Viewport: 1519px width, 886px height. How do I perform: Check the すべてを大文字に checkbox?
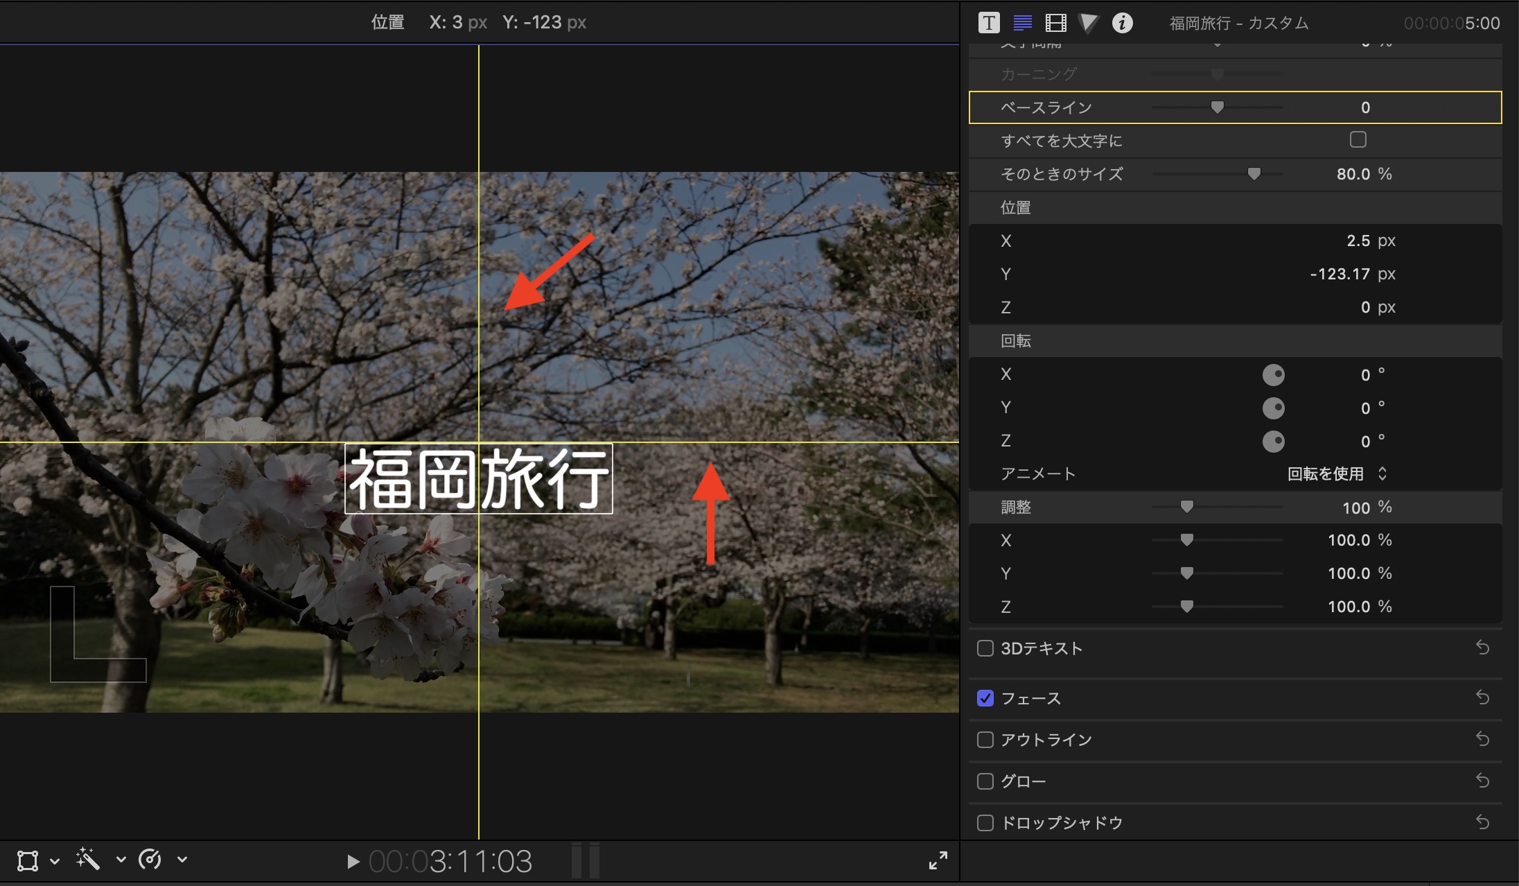(x=1358, y=140)
